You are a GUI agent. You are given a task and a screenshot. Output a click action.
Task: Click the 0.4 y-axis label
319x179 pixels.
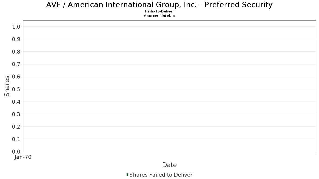pyautogui.click(x=16, y=102)
